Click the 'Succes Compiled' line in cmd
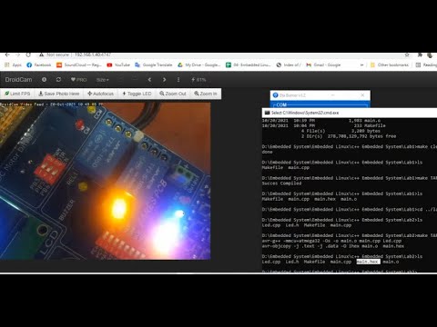The height and width of the screenshot is (327, 437). point(282,183)
